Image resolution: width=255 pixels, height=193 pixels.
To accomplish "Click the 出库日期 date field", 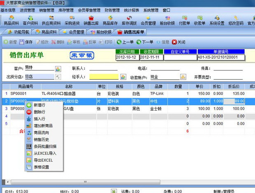I will [x=128, y=57].
